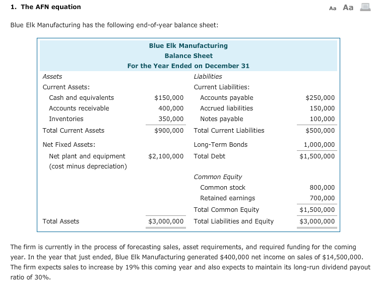This screenshot has height=283, width=377.
Task: Click the 'Total Current Assets' label
Action: pos(74,131)
